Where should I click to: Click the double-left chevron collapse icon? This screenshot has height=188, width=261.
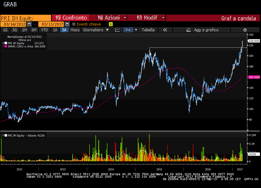pos(165,30)
